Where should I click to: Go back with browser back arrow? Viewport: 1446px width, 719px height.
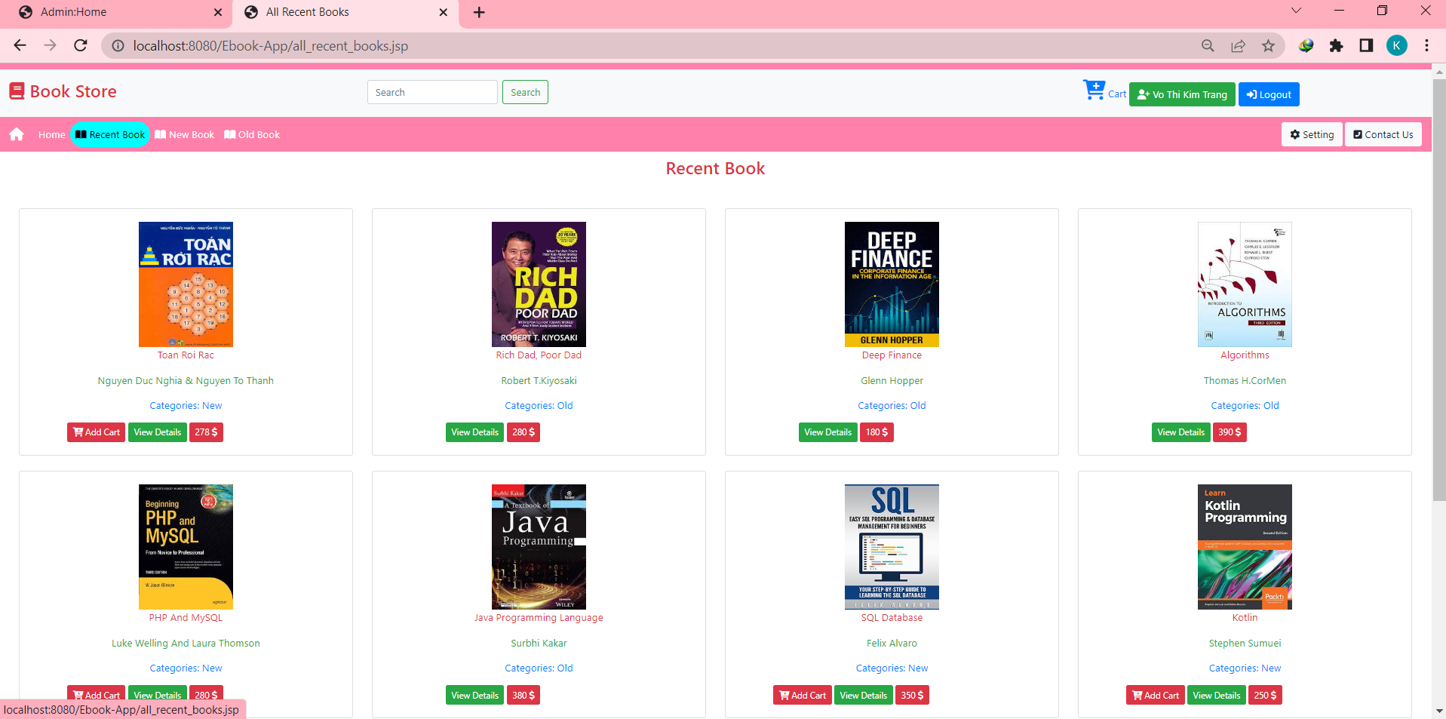(x=20, y=45)
